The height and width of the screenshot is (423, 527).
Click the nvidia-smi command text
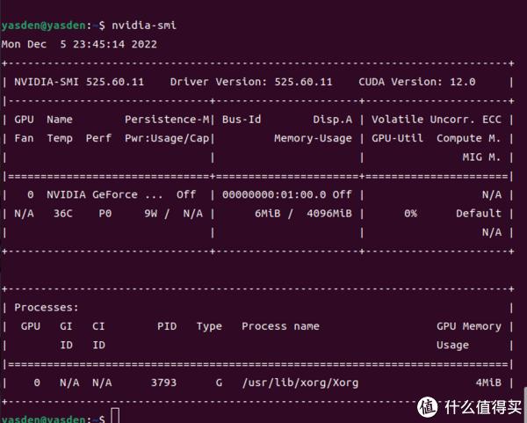(144, 26)
